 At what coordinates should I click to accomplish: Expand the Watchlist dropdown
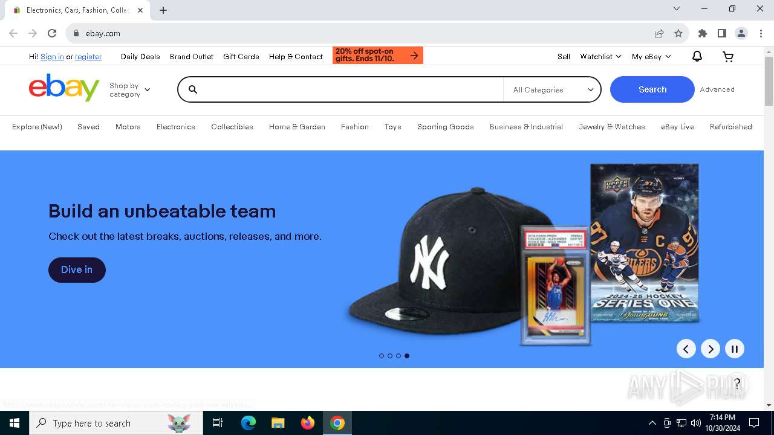[600, 56]
